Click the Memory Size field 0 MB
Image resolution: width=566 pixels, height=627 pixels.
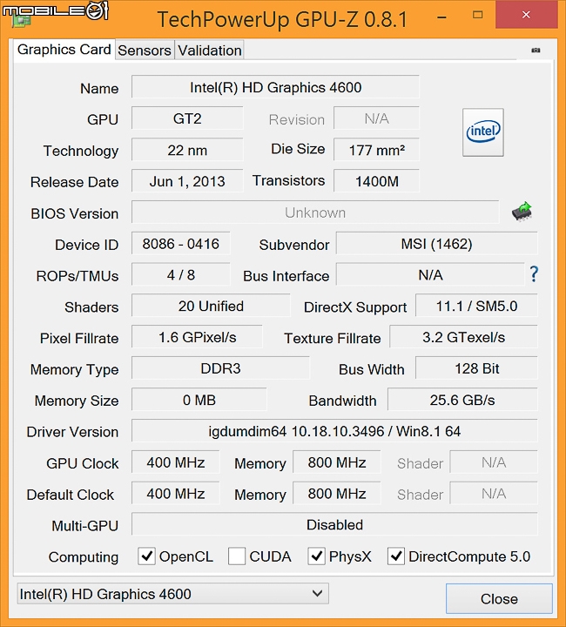pyautogui.click(x=199, y=400)
